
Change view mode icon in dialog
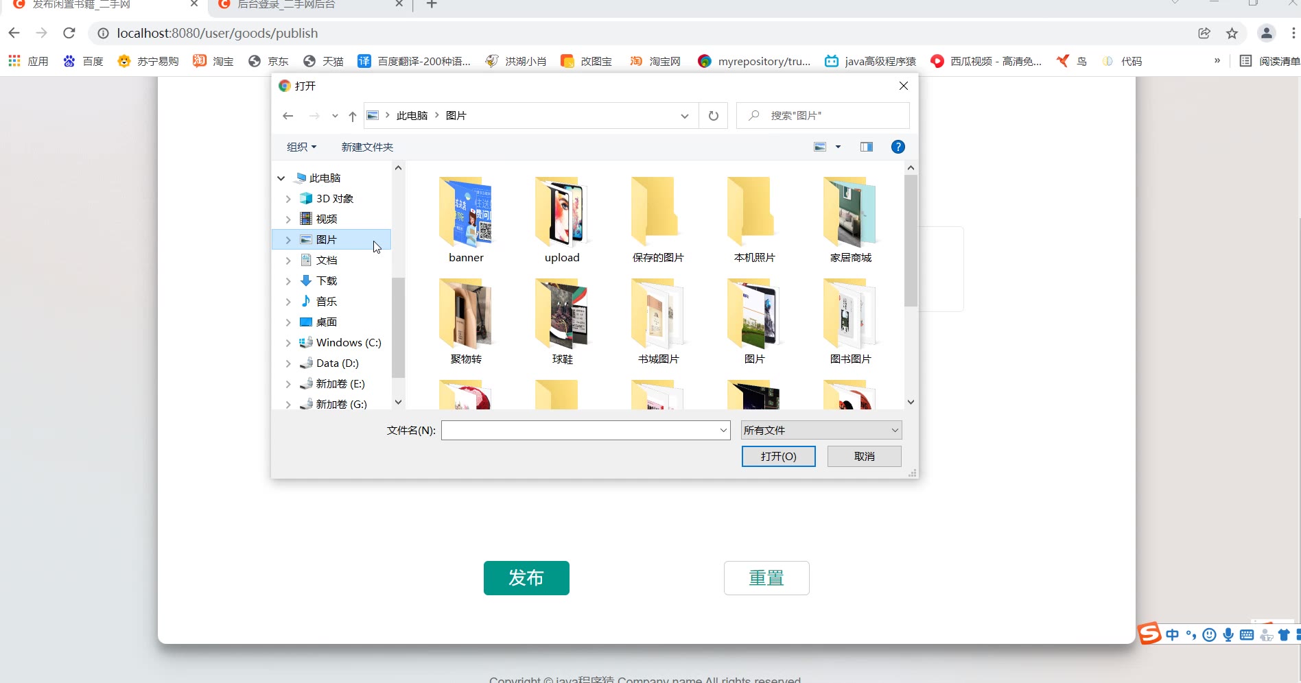(x=820, y=147)
